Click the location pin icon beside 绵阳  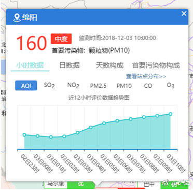coord(17,18)
